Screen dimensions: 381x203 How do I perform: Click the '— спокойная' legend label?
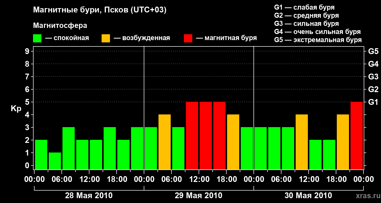[67, 38]
